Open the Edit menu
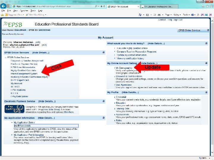Viewport: 214px width, 160px height. point(9,11)
